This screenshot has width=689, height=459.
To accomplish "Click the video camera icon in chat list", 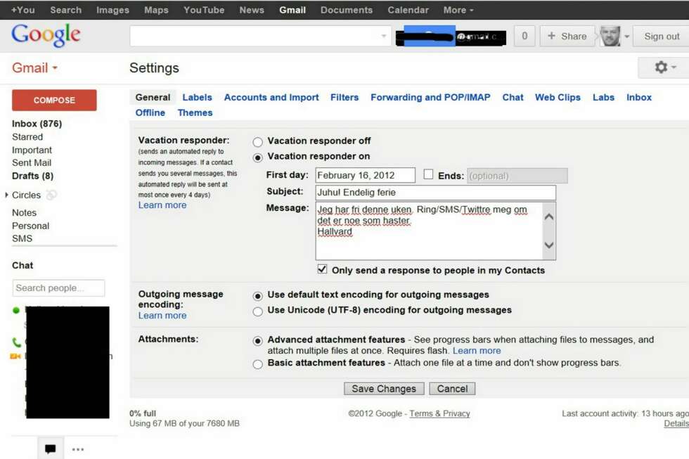I will (15, 356).
